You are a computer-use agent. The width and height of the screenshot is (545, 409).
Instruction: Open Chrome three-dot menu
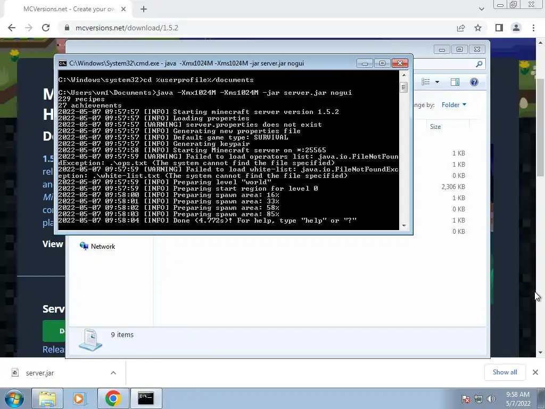(533, 28)
